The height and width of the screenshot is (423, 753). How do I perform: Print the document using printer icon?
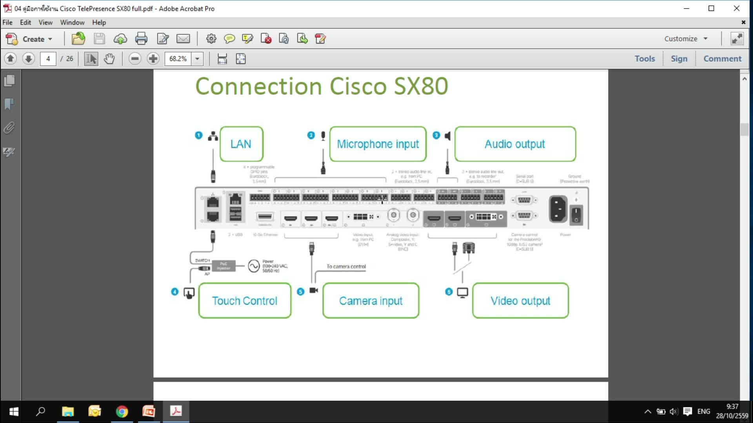[141, 39]
